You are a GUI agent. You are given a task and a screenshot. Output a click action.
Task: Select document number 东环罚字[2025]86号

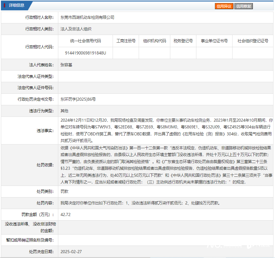coord(78,99)
